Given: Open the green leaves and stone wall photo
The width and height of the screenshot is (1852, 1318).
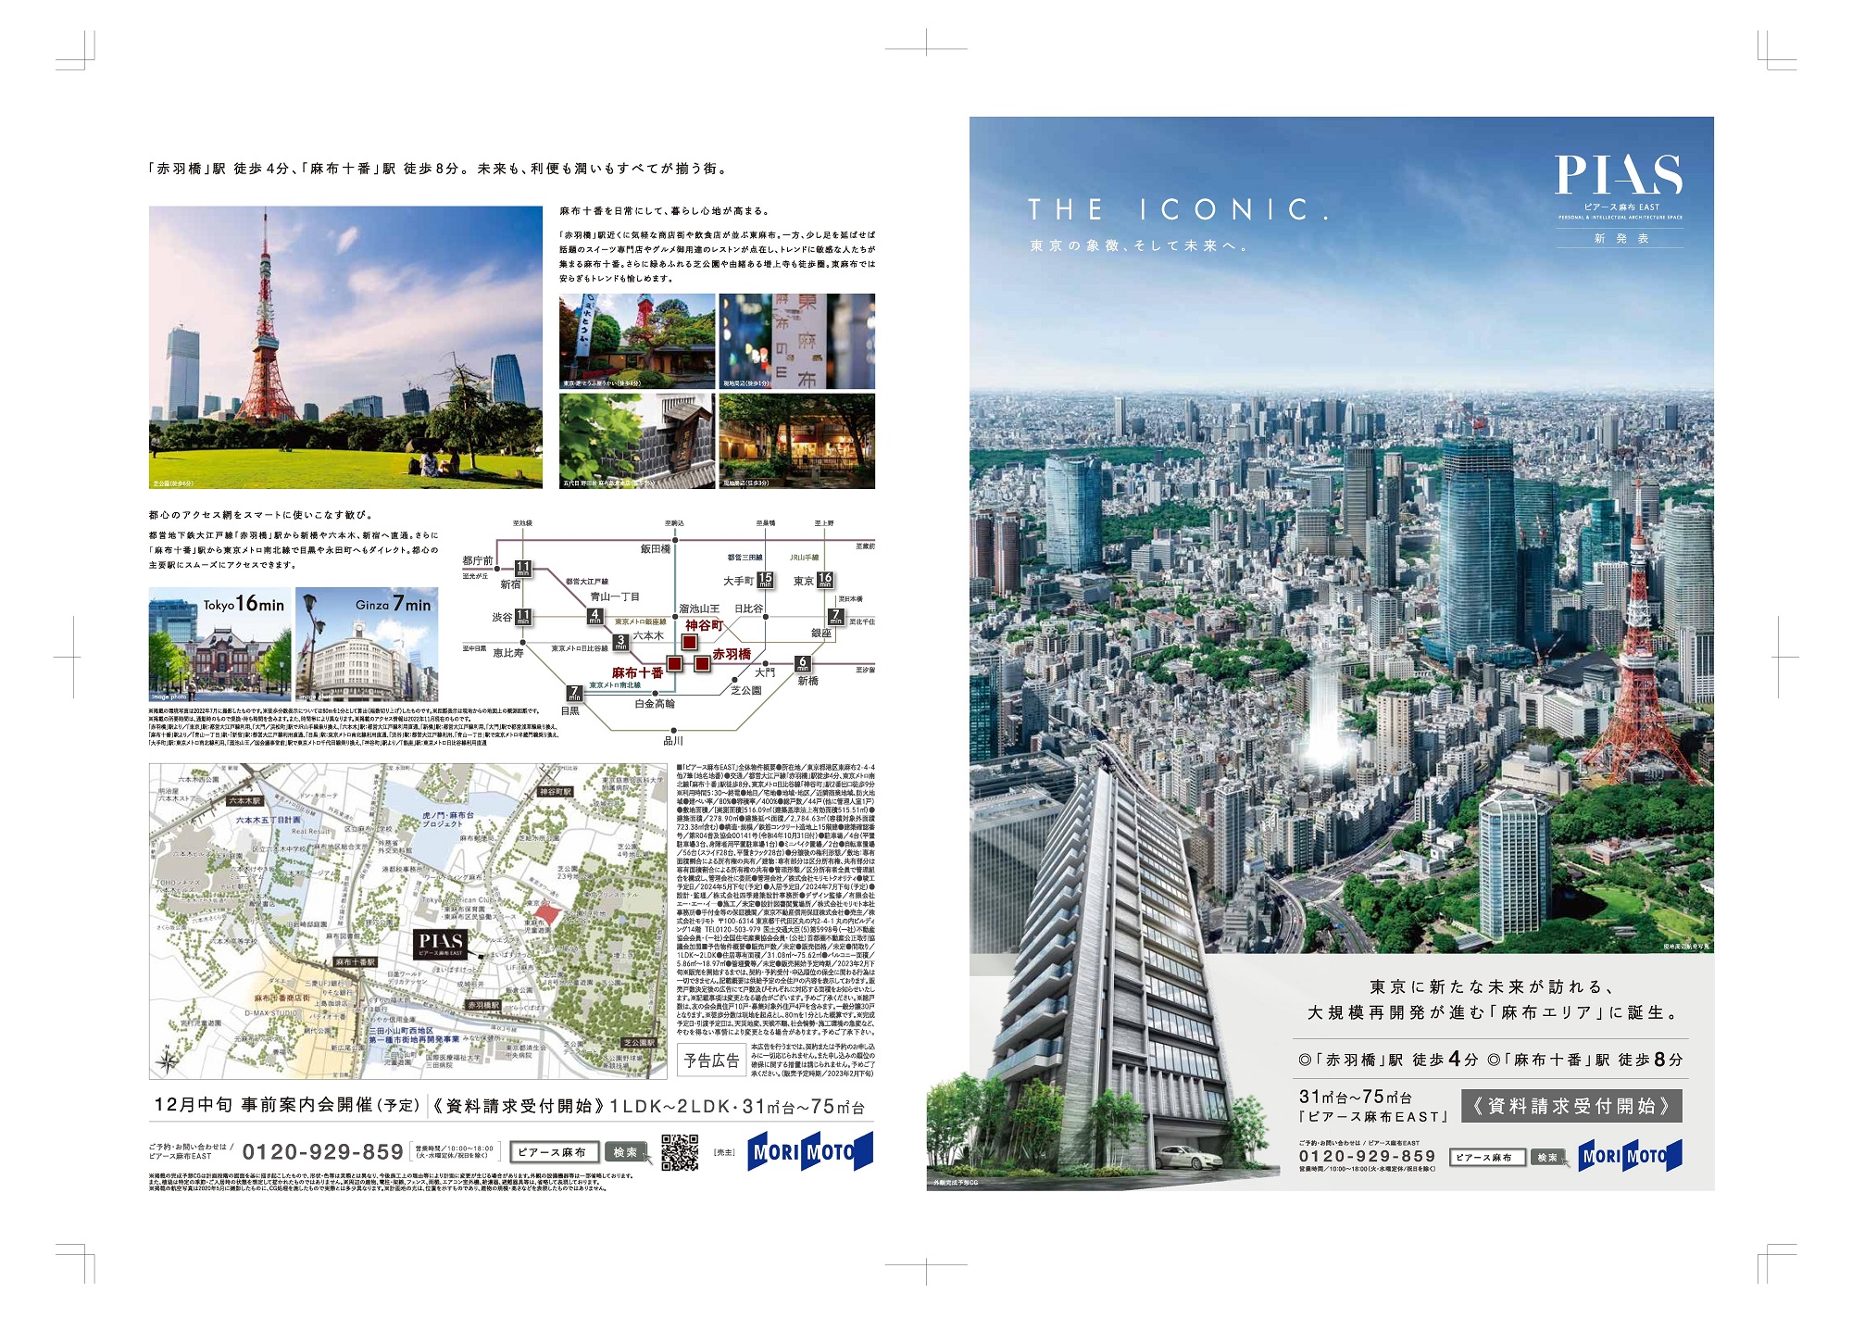Looking at the screenshot, I should (637, 441).
